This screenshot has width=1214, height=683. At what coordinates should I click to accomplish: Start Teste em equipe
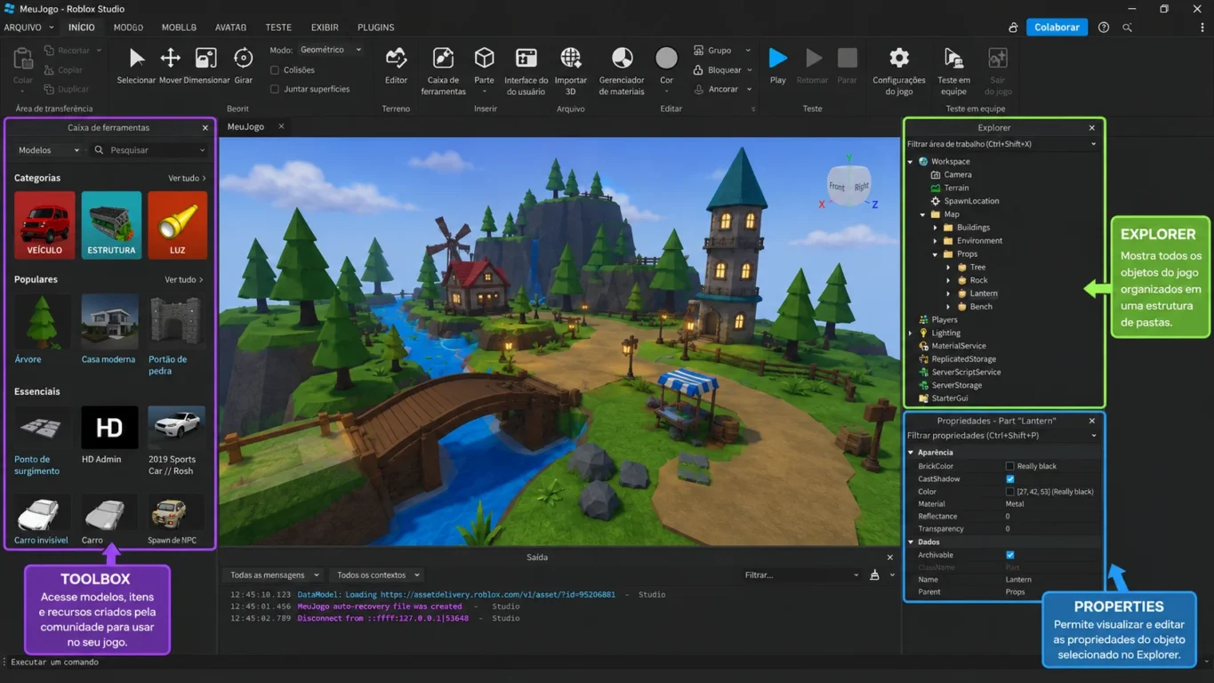coord(953,71)
